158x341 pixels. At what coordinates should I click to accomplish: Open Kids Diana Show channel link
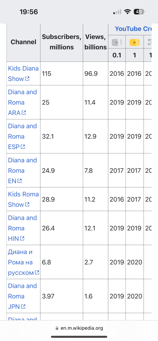pyautogui.click(x=23, y=74)
